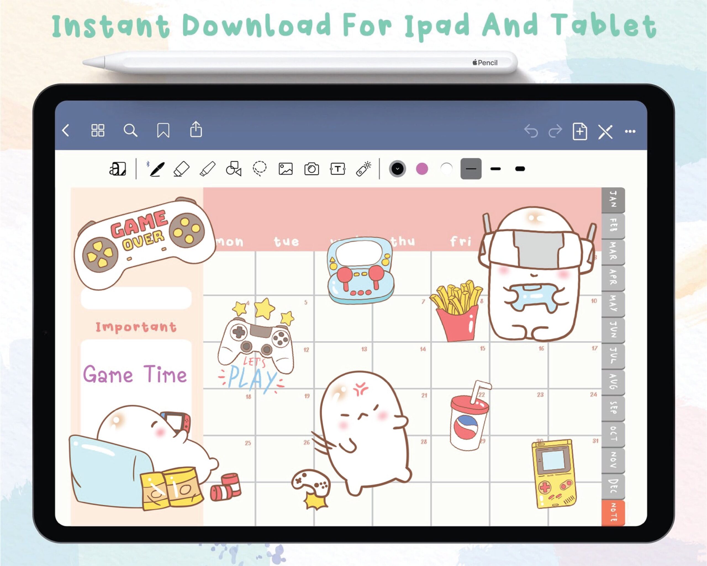Viewport: 707px width, 566px height.
Task: Tap the calendar cell numbered 28
Action: (x=402, y=459)
